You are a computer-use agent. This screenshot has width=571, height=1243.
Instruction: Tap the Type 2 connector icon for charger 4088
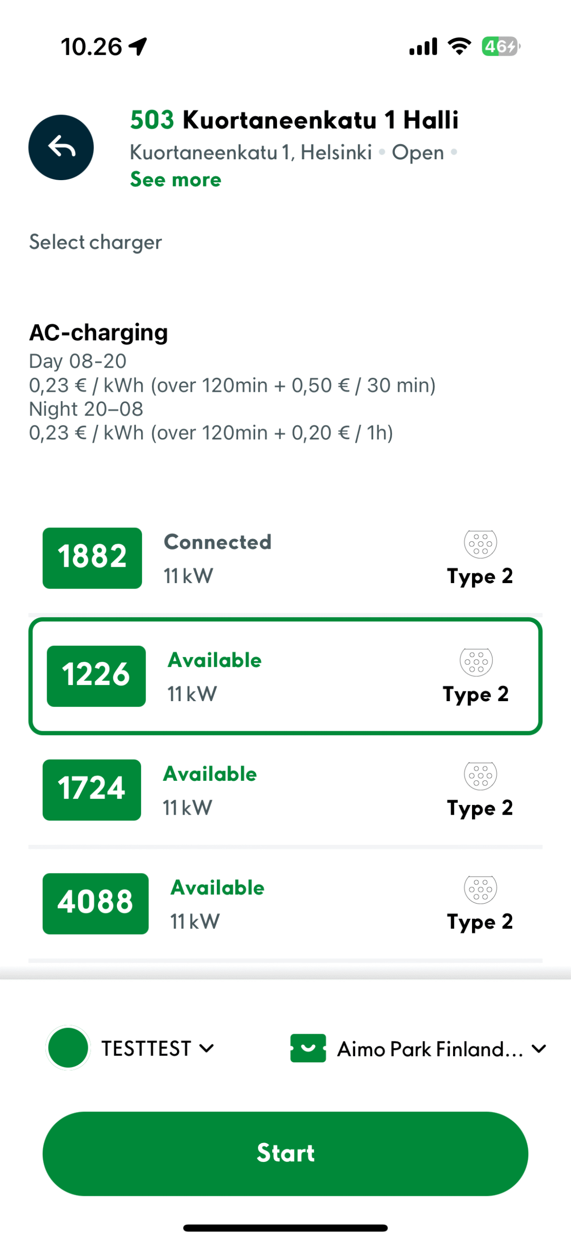pos(480,889)
